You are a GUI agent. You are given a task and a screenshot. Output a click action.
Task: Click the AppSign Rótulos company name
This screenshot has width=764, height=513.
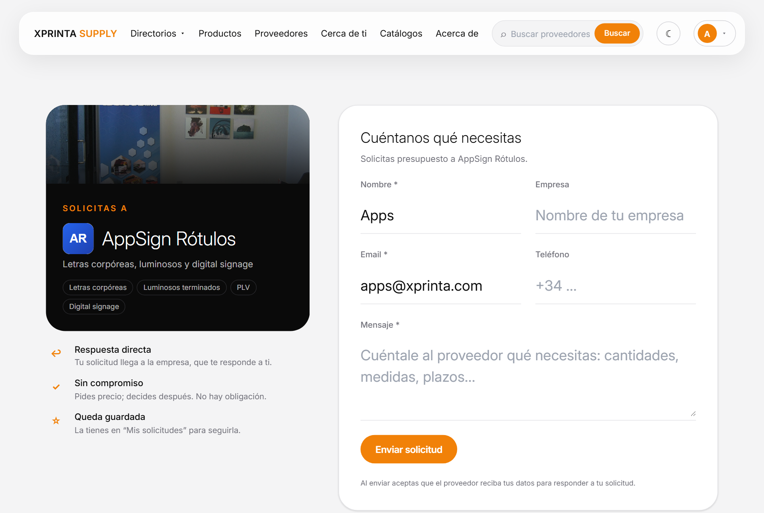click(x=169, y=239)
